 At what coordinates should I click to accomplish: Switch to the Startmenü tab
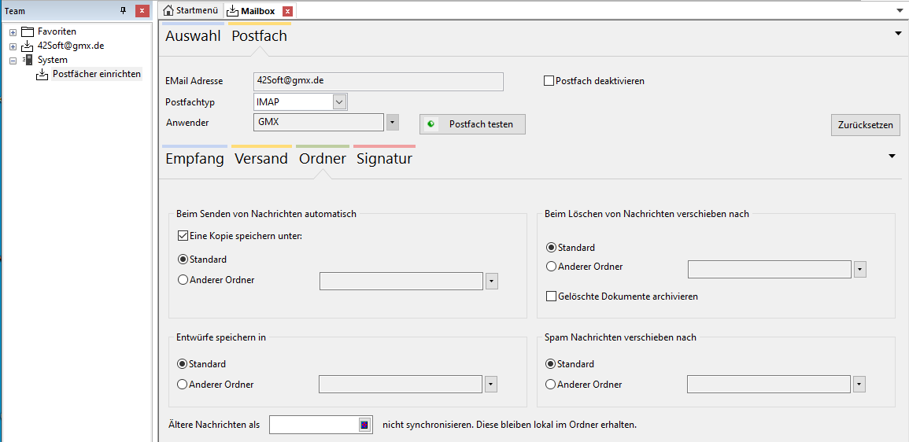[x=190, y=10]
